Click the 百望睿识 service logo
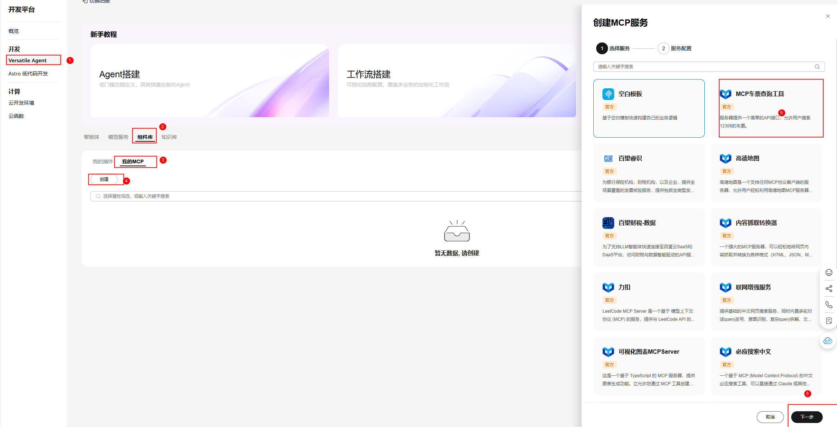Screen dimensions: 837x427 pyautogui.click(x=608, y=159)
